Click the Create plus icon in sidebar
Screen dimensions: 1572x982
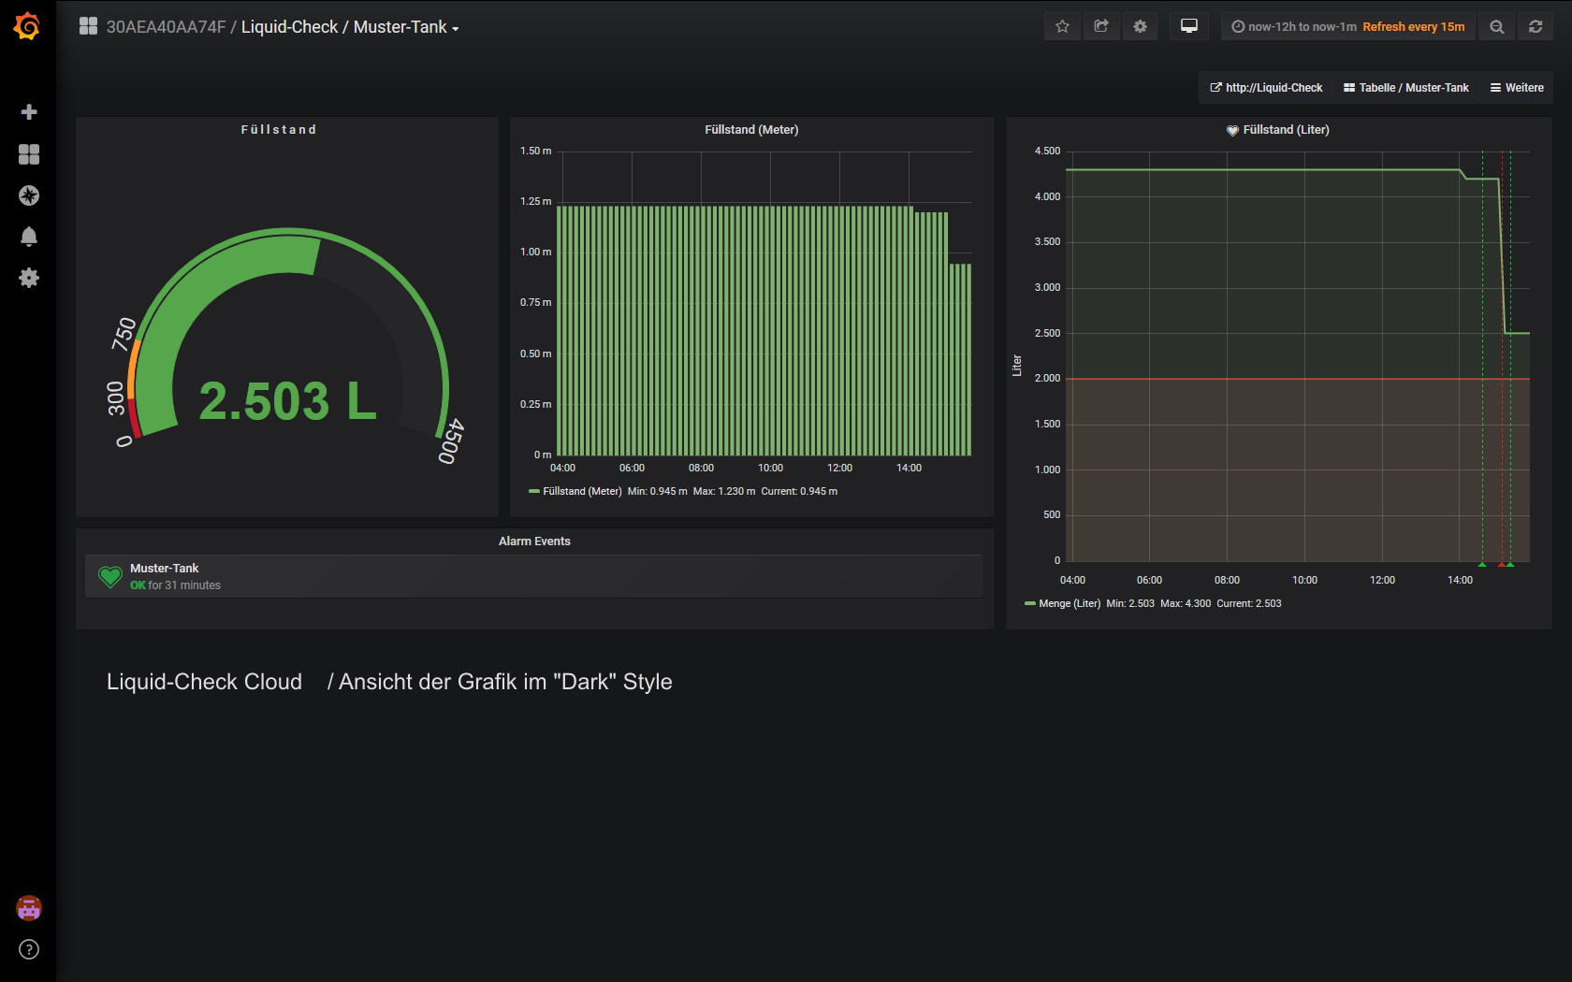click(x=29, y=112)
